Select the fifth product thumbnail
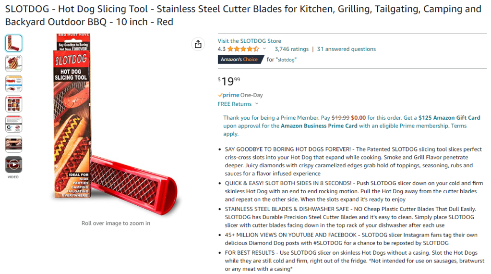The image size is (491, 274). [13, 124]
